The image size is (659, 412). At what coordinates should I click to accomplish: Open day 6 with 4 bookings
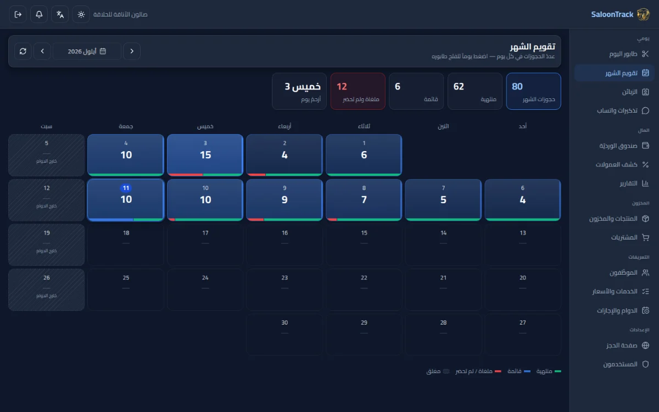(523, 200)
